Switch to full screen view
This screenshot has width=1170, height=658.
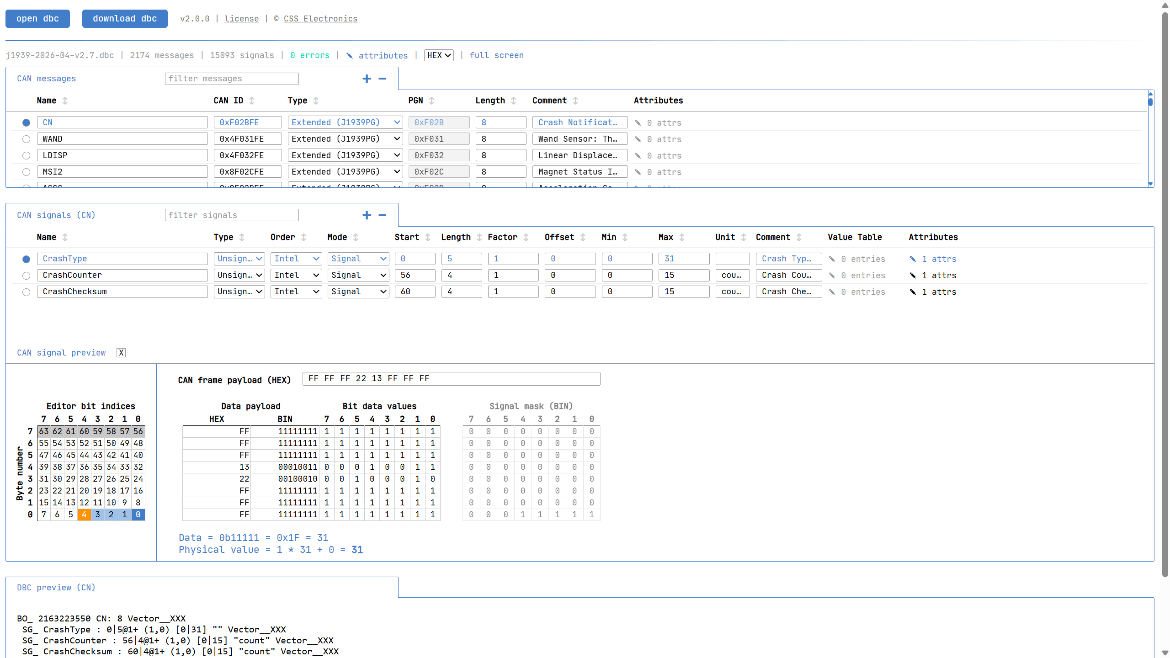(497, 55)
